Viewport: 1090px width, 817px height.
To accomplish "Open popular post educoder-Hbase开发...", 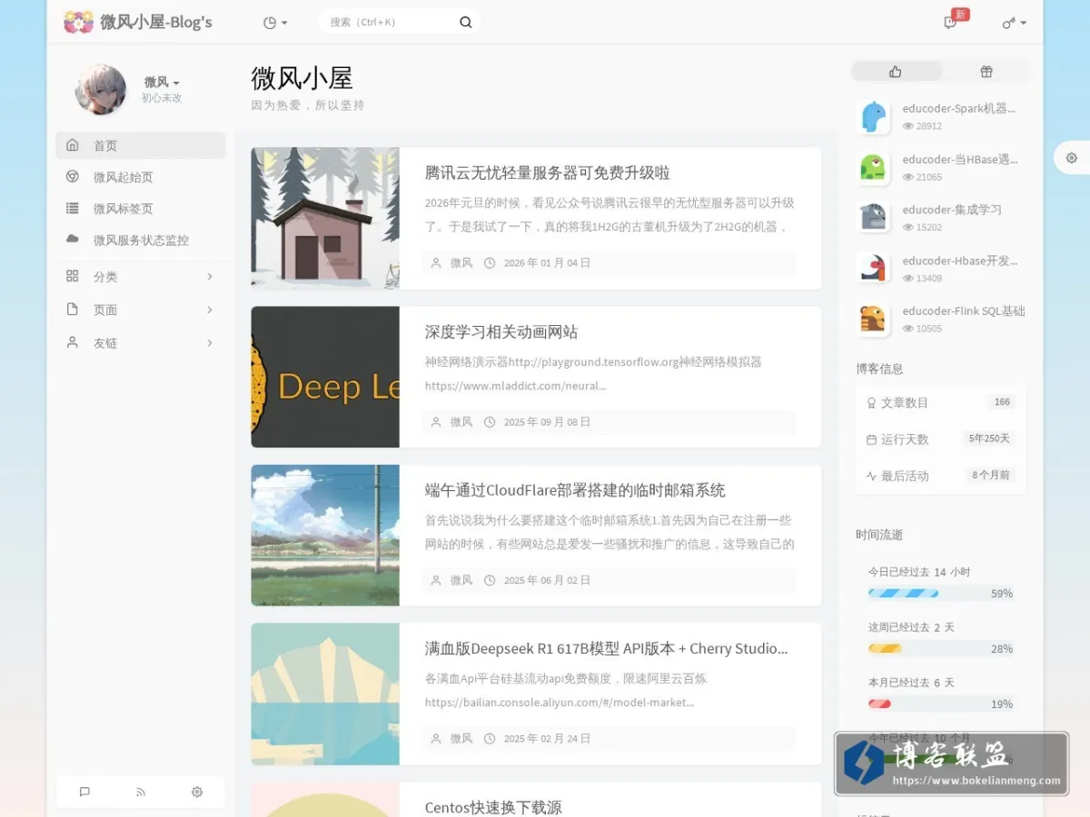I will tap(960, 261).
